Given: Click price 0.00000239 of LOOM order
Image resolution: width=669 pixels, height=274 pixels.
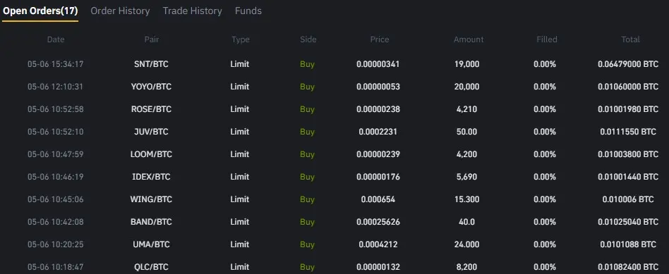Looking at the screenshot, I should point(378,154).
